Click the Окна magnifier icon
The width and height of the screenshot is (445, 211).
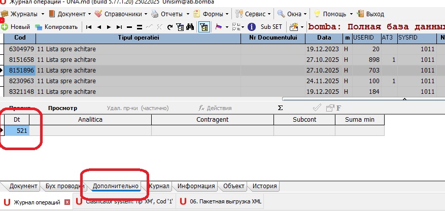coord(281,14)
